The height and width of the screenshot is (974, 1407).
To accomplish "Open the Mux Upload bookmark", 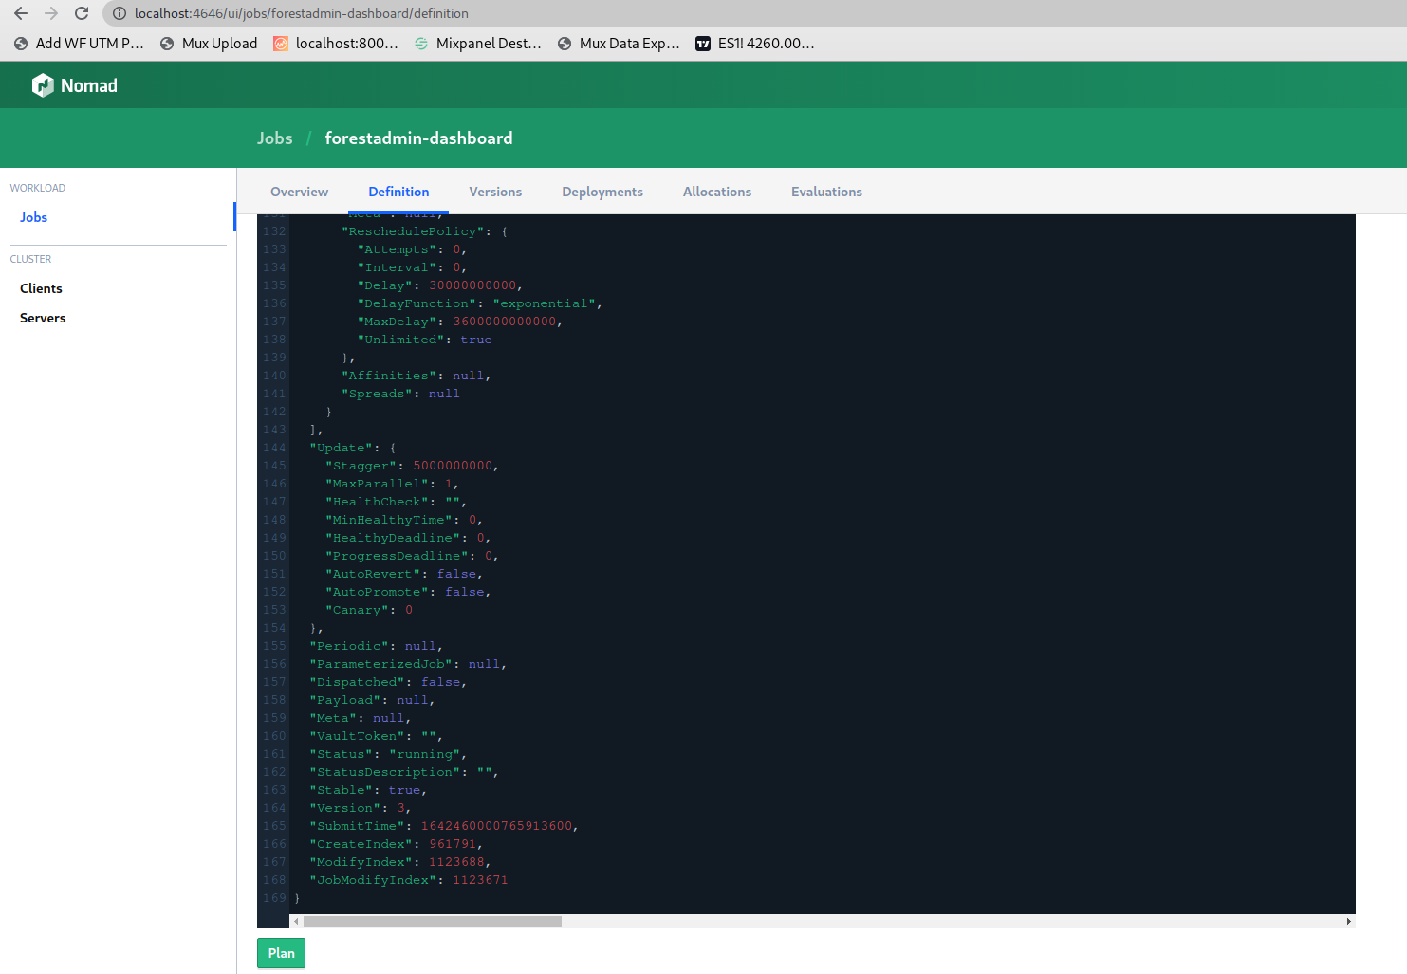I will point(209,44).
